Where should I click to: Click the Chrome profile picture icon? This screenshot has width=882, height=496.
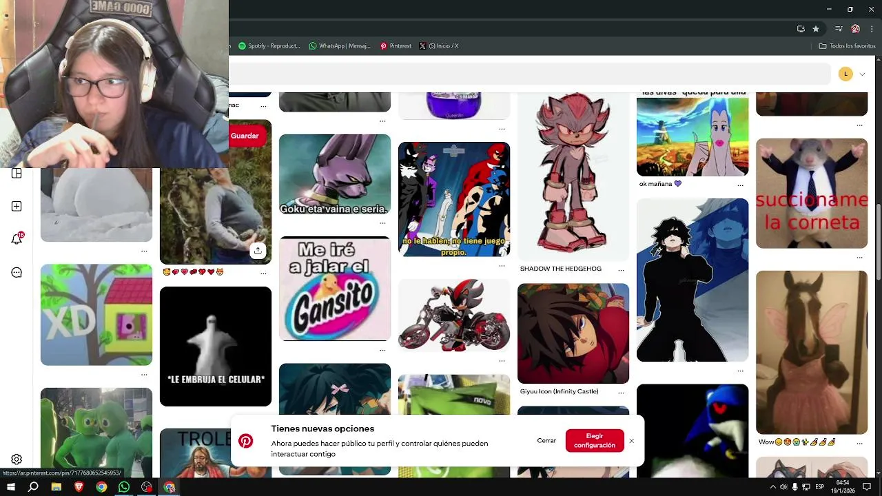click(x=855, y=29)
